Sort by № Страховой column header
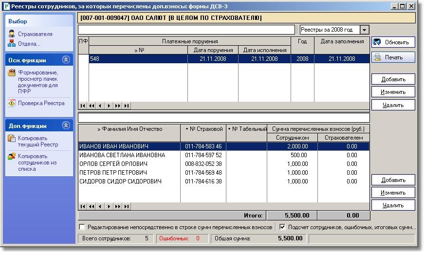Screen dimensions: 424x253 203,129
